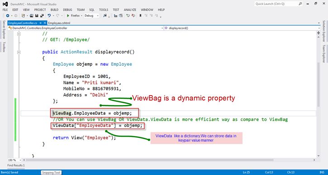Click the Increase Indent toolbar icon
This screenshot has width=328, height=175.
[x=121, y=16]
